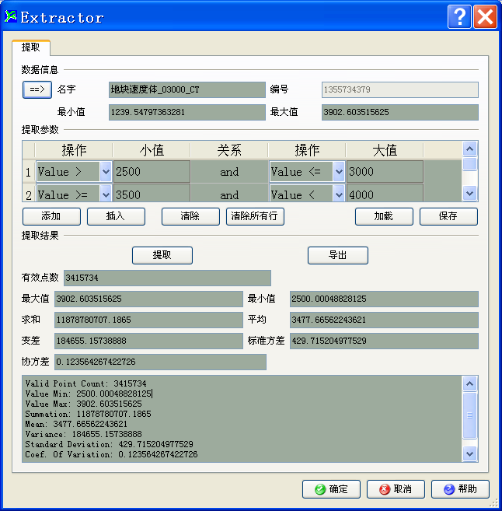Select the result 最小值 field 2500.00048828125
Screen dimensions: 502x511
click(384, 299)
